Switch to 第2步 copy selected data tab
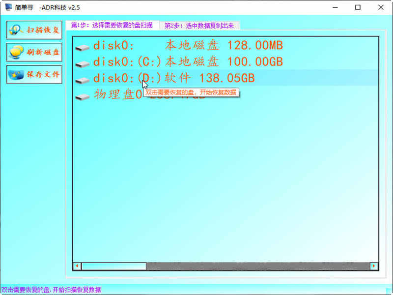Viewport: 393px width, 295px height. point(199,26)
